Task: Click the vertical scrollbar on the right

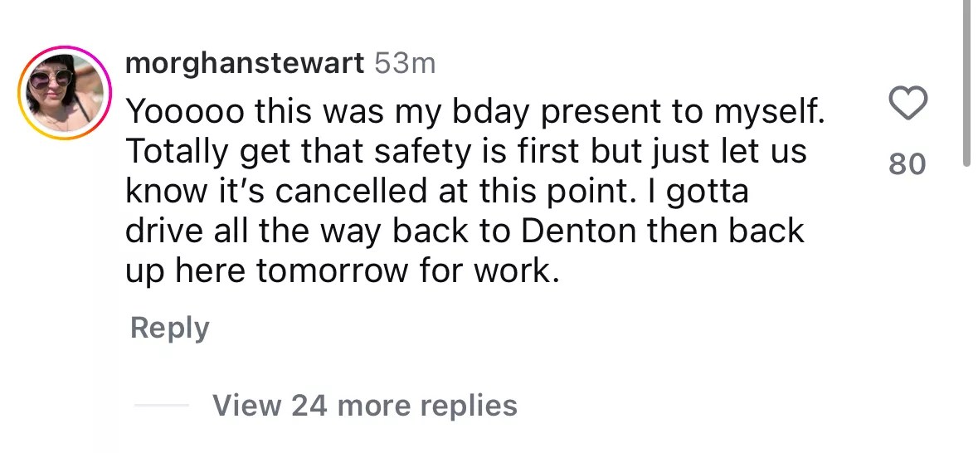Action: tap(967, 83)
